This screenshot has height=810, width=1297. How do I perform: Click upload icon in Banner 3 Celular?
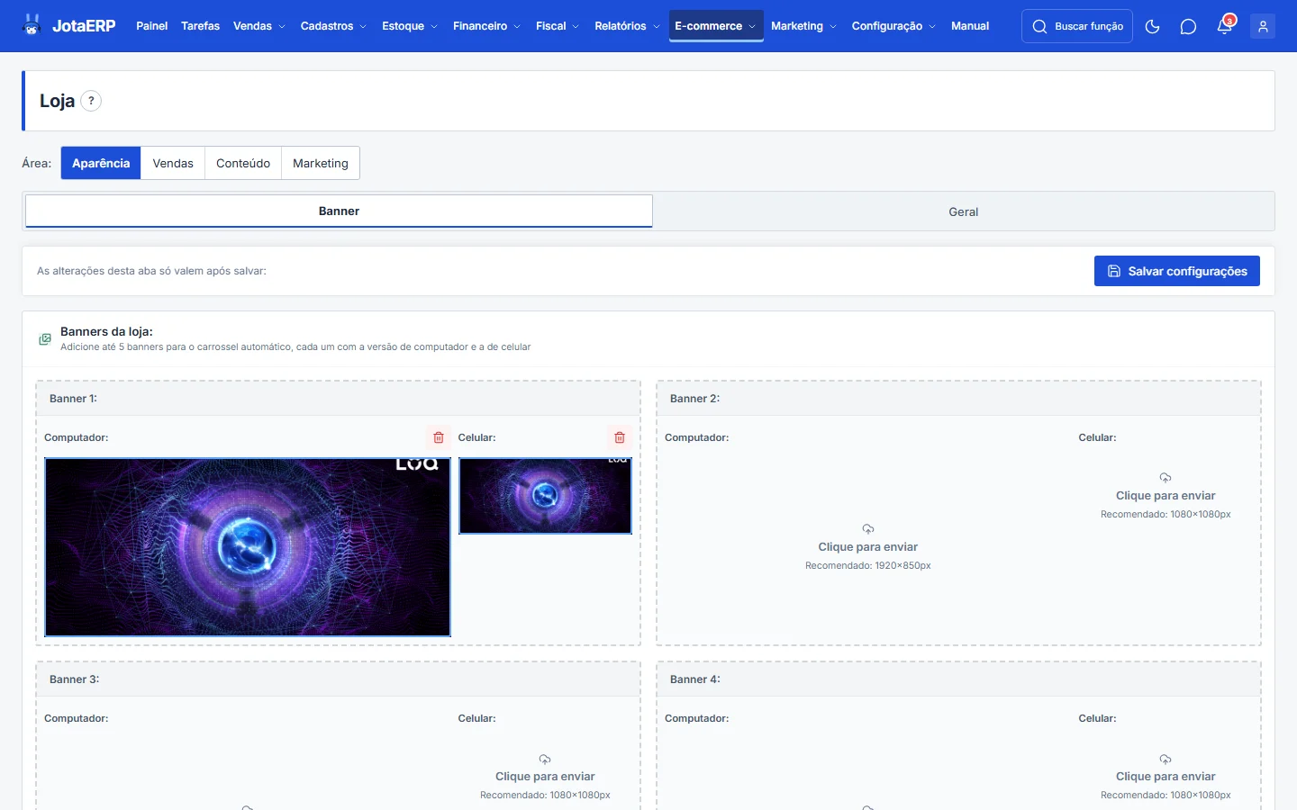point(545,760)
